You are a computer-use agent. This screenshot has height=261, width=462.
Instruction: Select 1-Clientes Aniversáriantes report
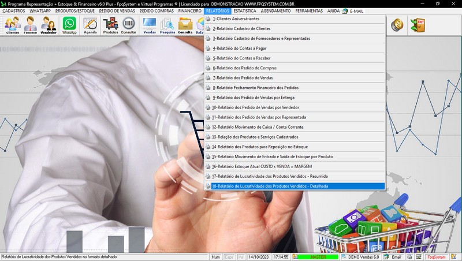[295, 18]
